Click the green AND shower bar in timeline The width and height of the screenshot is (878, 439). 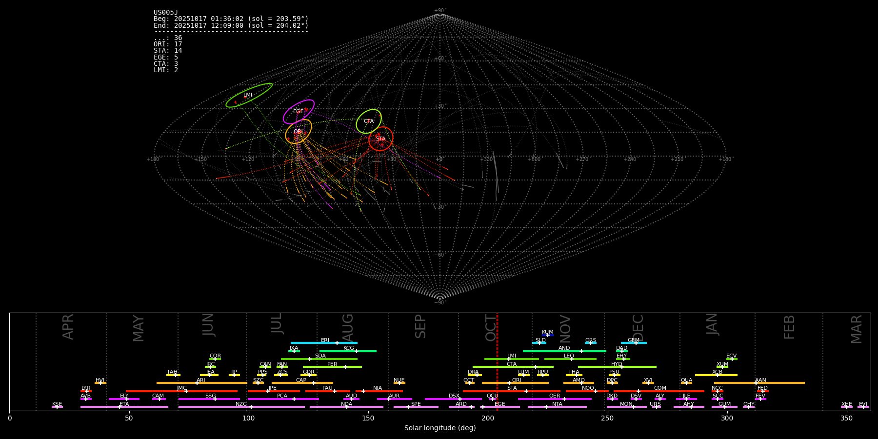[x=564, y=351]
